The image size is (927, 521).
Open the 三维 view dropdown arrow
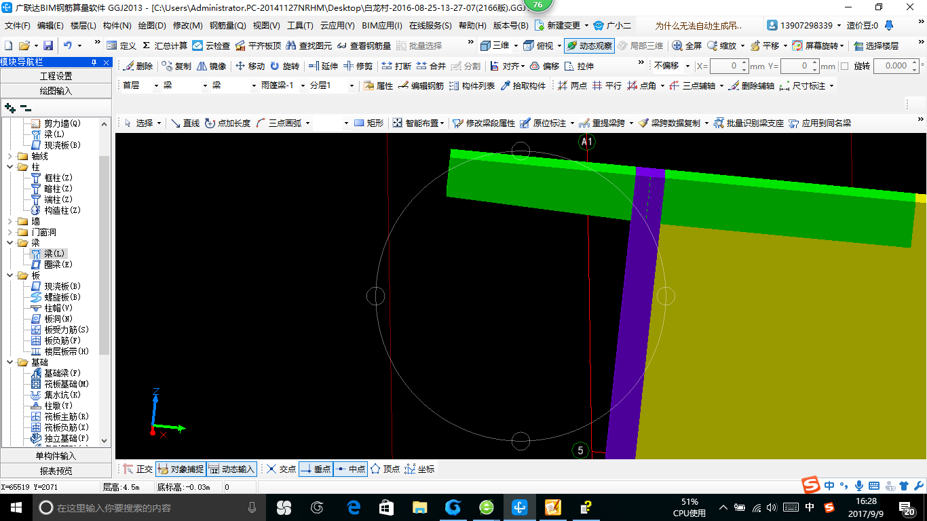(x=516, y=45)
